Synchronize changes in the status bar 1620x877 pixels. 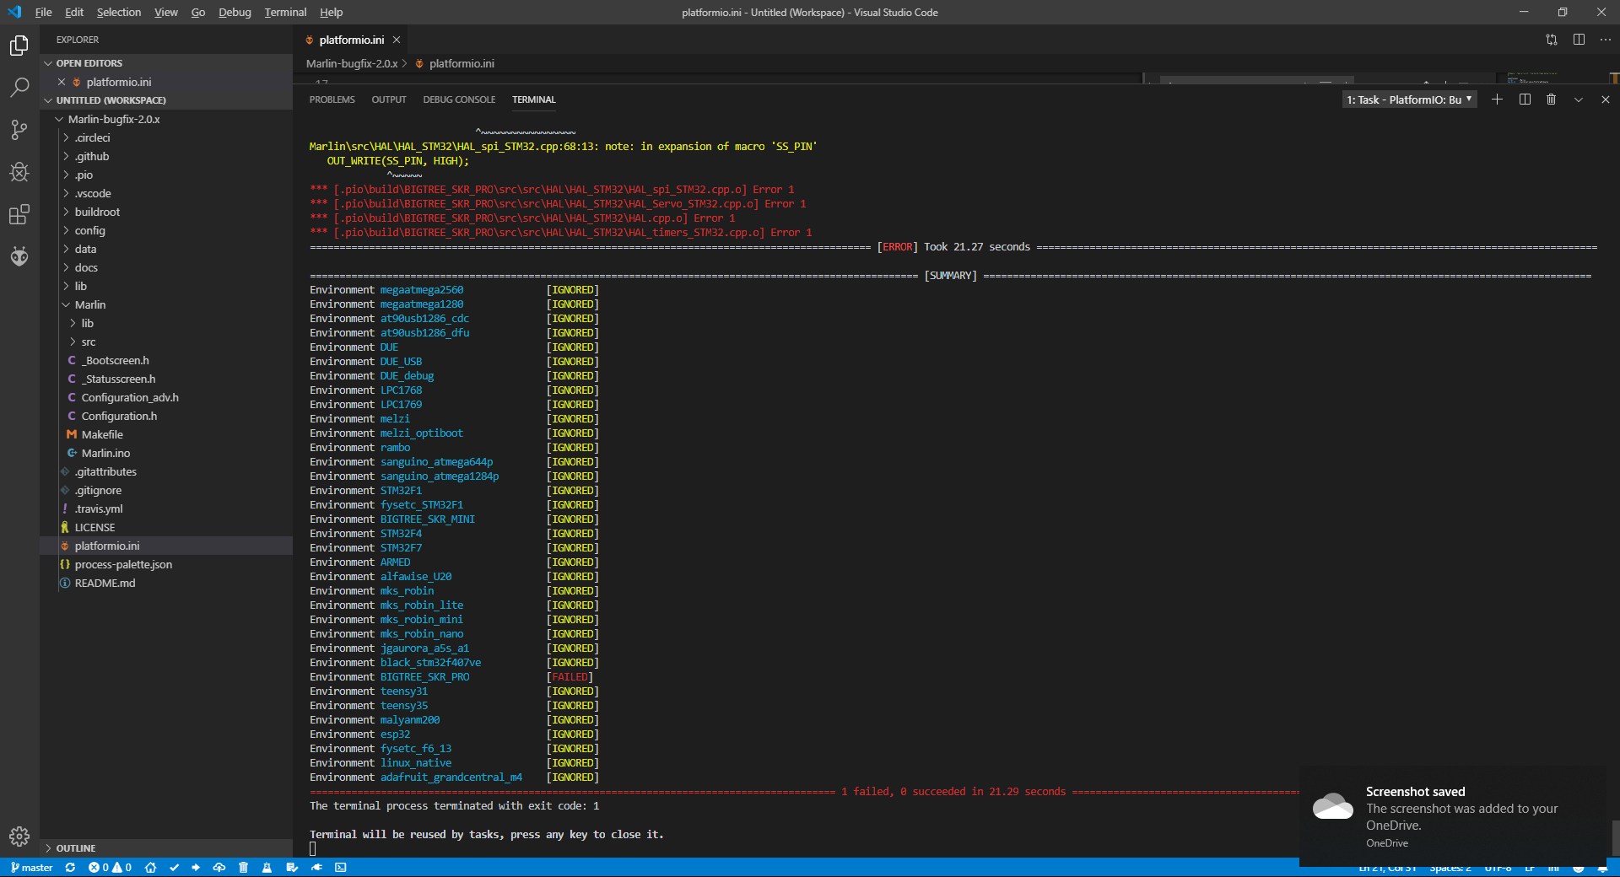[70, 868]
